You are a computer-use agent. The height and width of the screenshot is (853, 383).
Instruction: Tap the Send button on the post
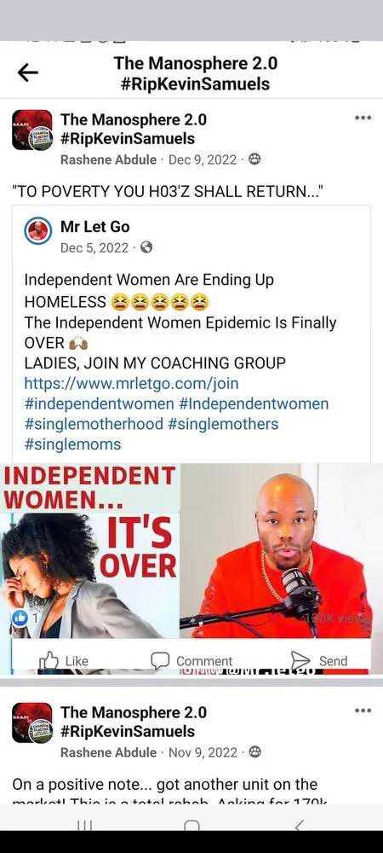pos(319,661)
